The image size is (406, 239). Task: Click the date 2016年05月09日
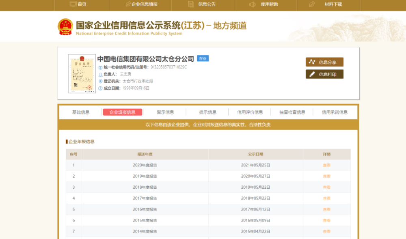click(x=255, y=221)
